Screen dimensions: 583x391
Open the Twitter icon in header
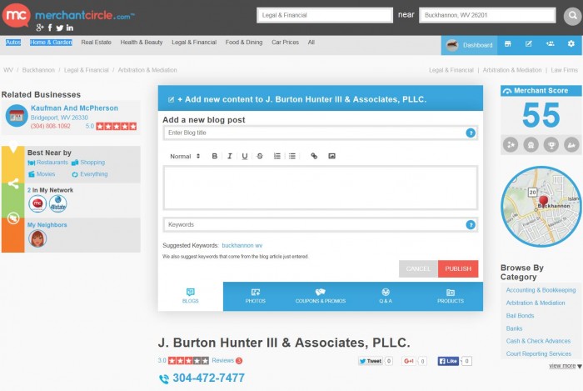pyautogui.click(x=59, y=28)
